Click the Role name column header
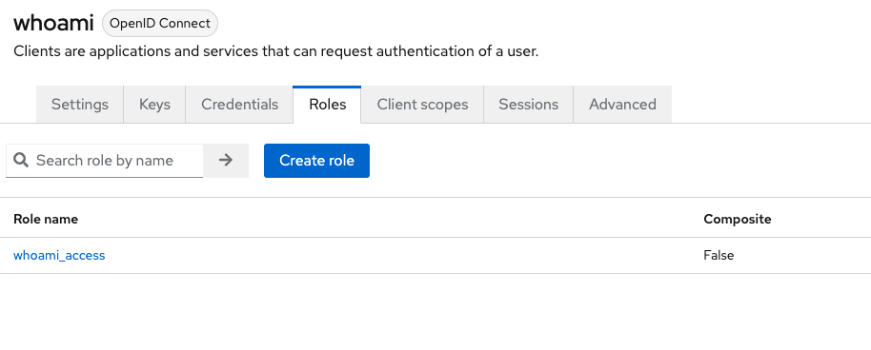Image resolution: width=871 pixels, height=350 pixels. click(x=46, y=219)
